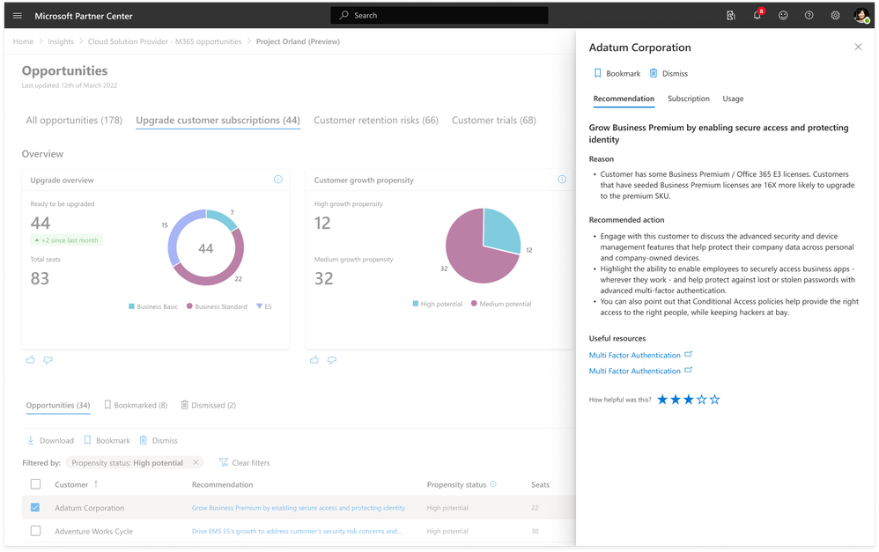Screen dimensions: 879x552
Task: Dismiss Adatum Corporation in side panel
Action: 668,73
